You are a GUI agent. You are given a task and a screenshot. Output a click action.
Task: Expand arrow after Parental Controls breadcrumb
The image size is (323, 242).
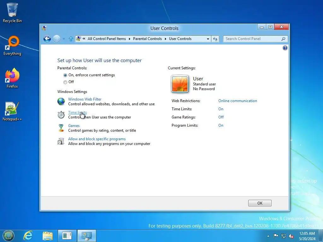[165, 39]
